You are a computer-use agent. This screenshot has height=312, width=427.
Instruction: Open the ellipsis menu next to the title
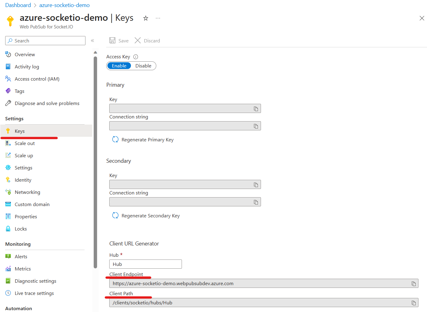[x=158, y=18]
